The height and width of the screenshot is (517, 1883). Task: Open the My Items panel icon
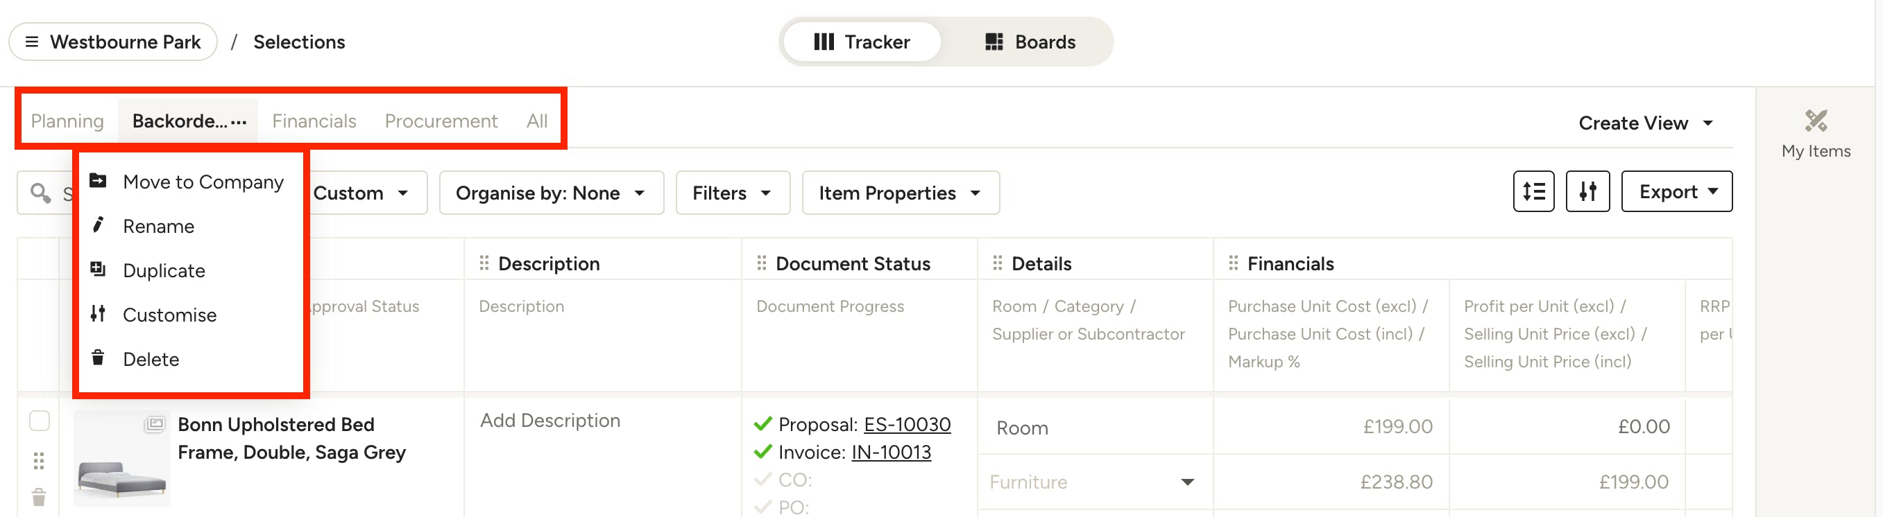click(1815, 121)
